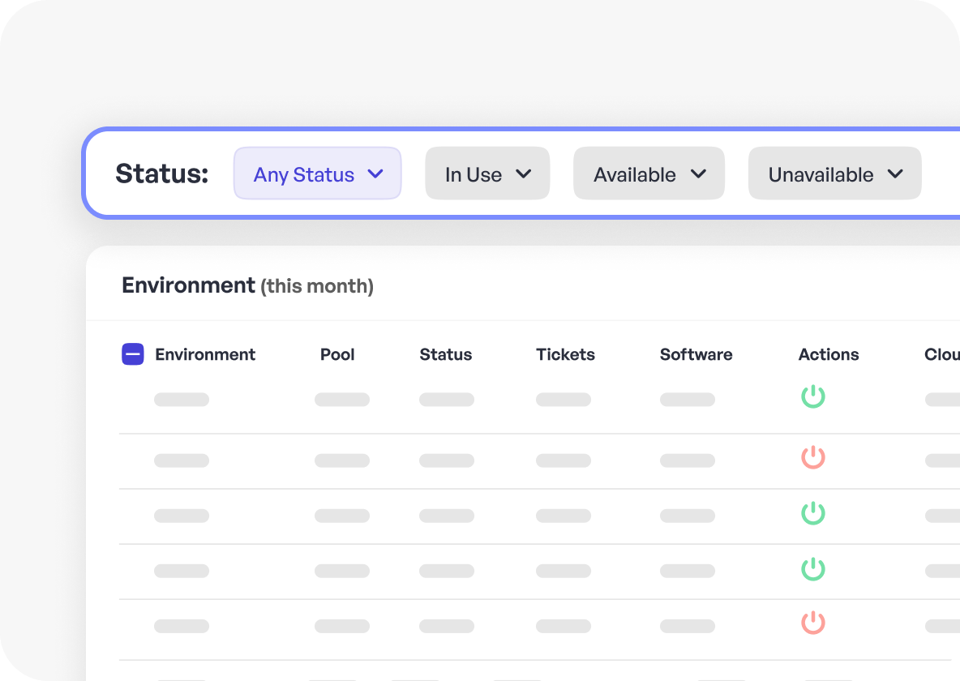Click red power icon in second row
The height and width of the screenshot is (681, 960).
pyautogui.click(x=813, y=458)
